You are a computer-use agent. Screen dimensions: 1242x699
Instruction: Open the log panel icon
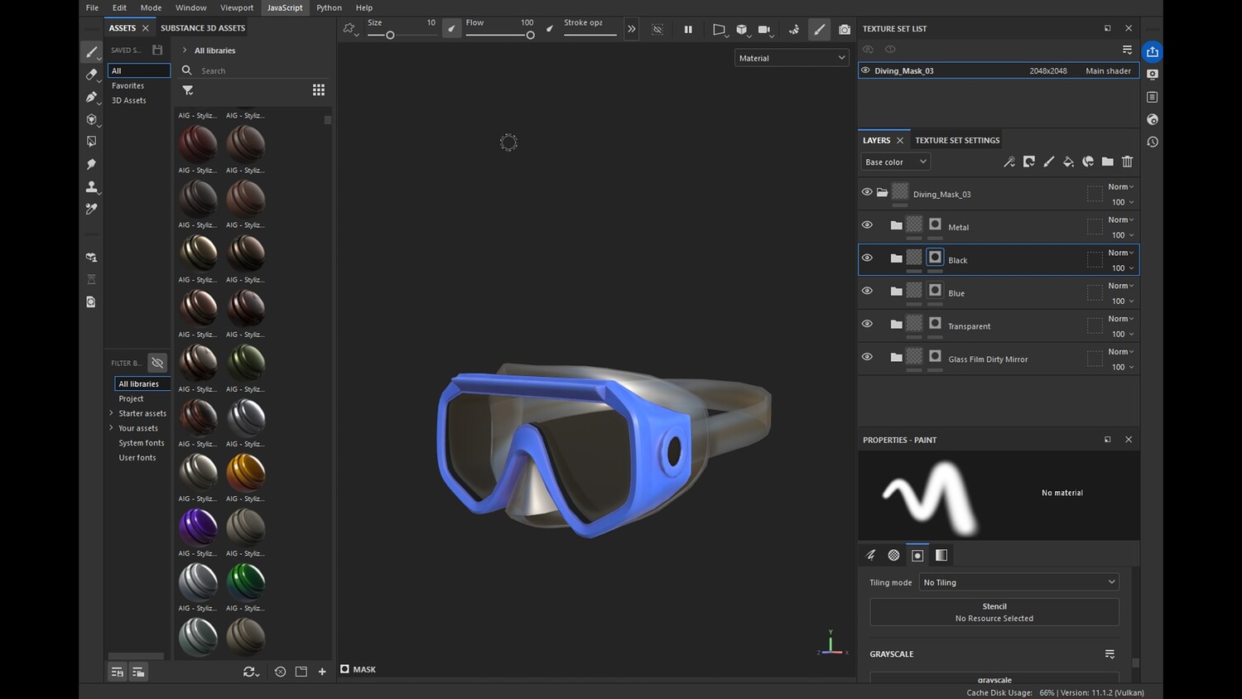coord(1152,97)
